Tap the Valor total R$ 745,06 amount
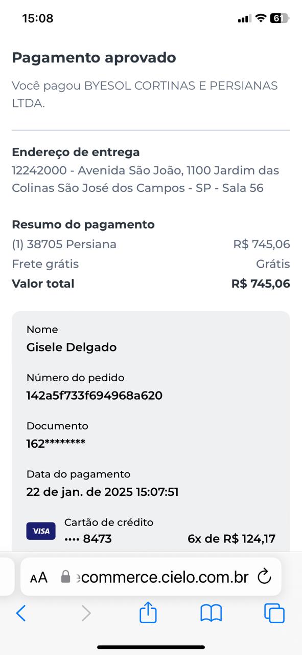Screen dimensions: 302x655 tap(261, 283)
